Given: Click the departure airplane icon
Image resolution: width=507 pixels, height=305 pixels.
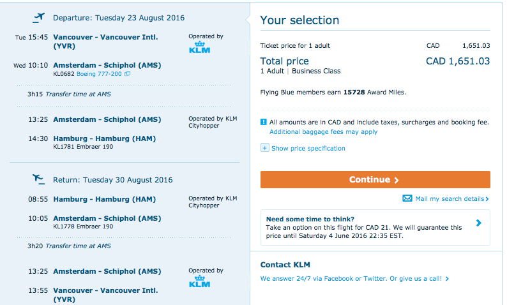Looking at the screenshot, I should [39, 16].
